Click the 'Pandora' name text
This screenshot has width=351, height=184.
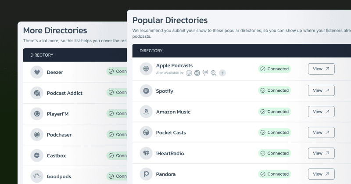click(166, 174)
